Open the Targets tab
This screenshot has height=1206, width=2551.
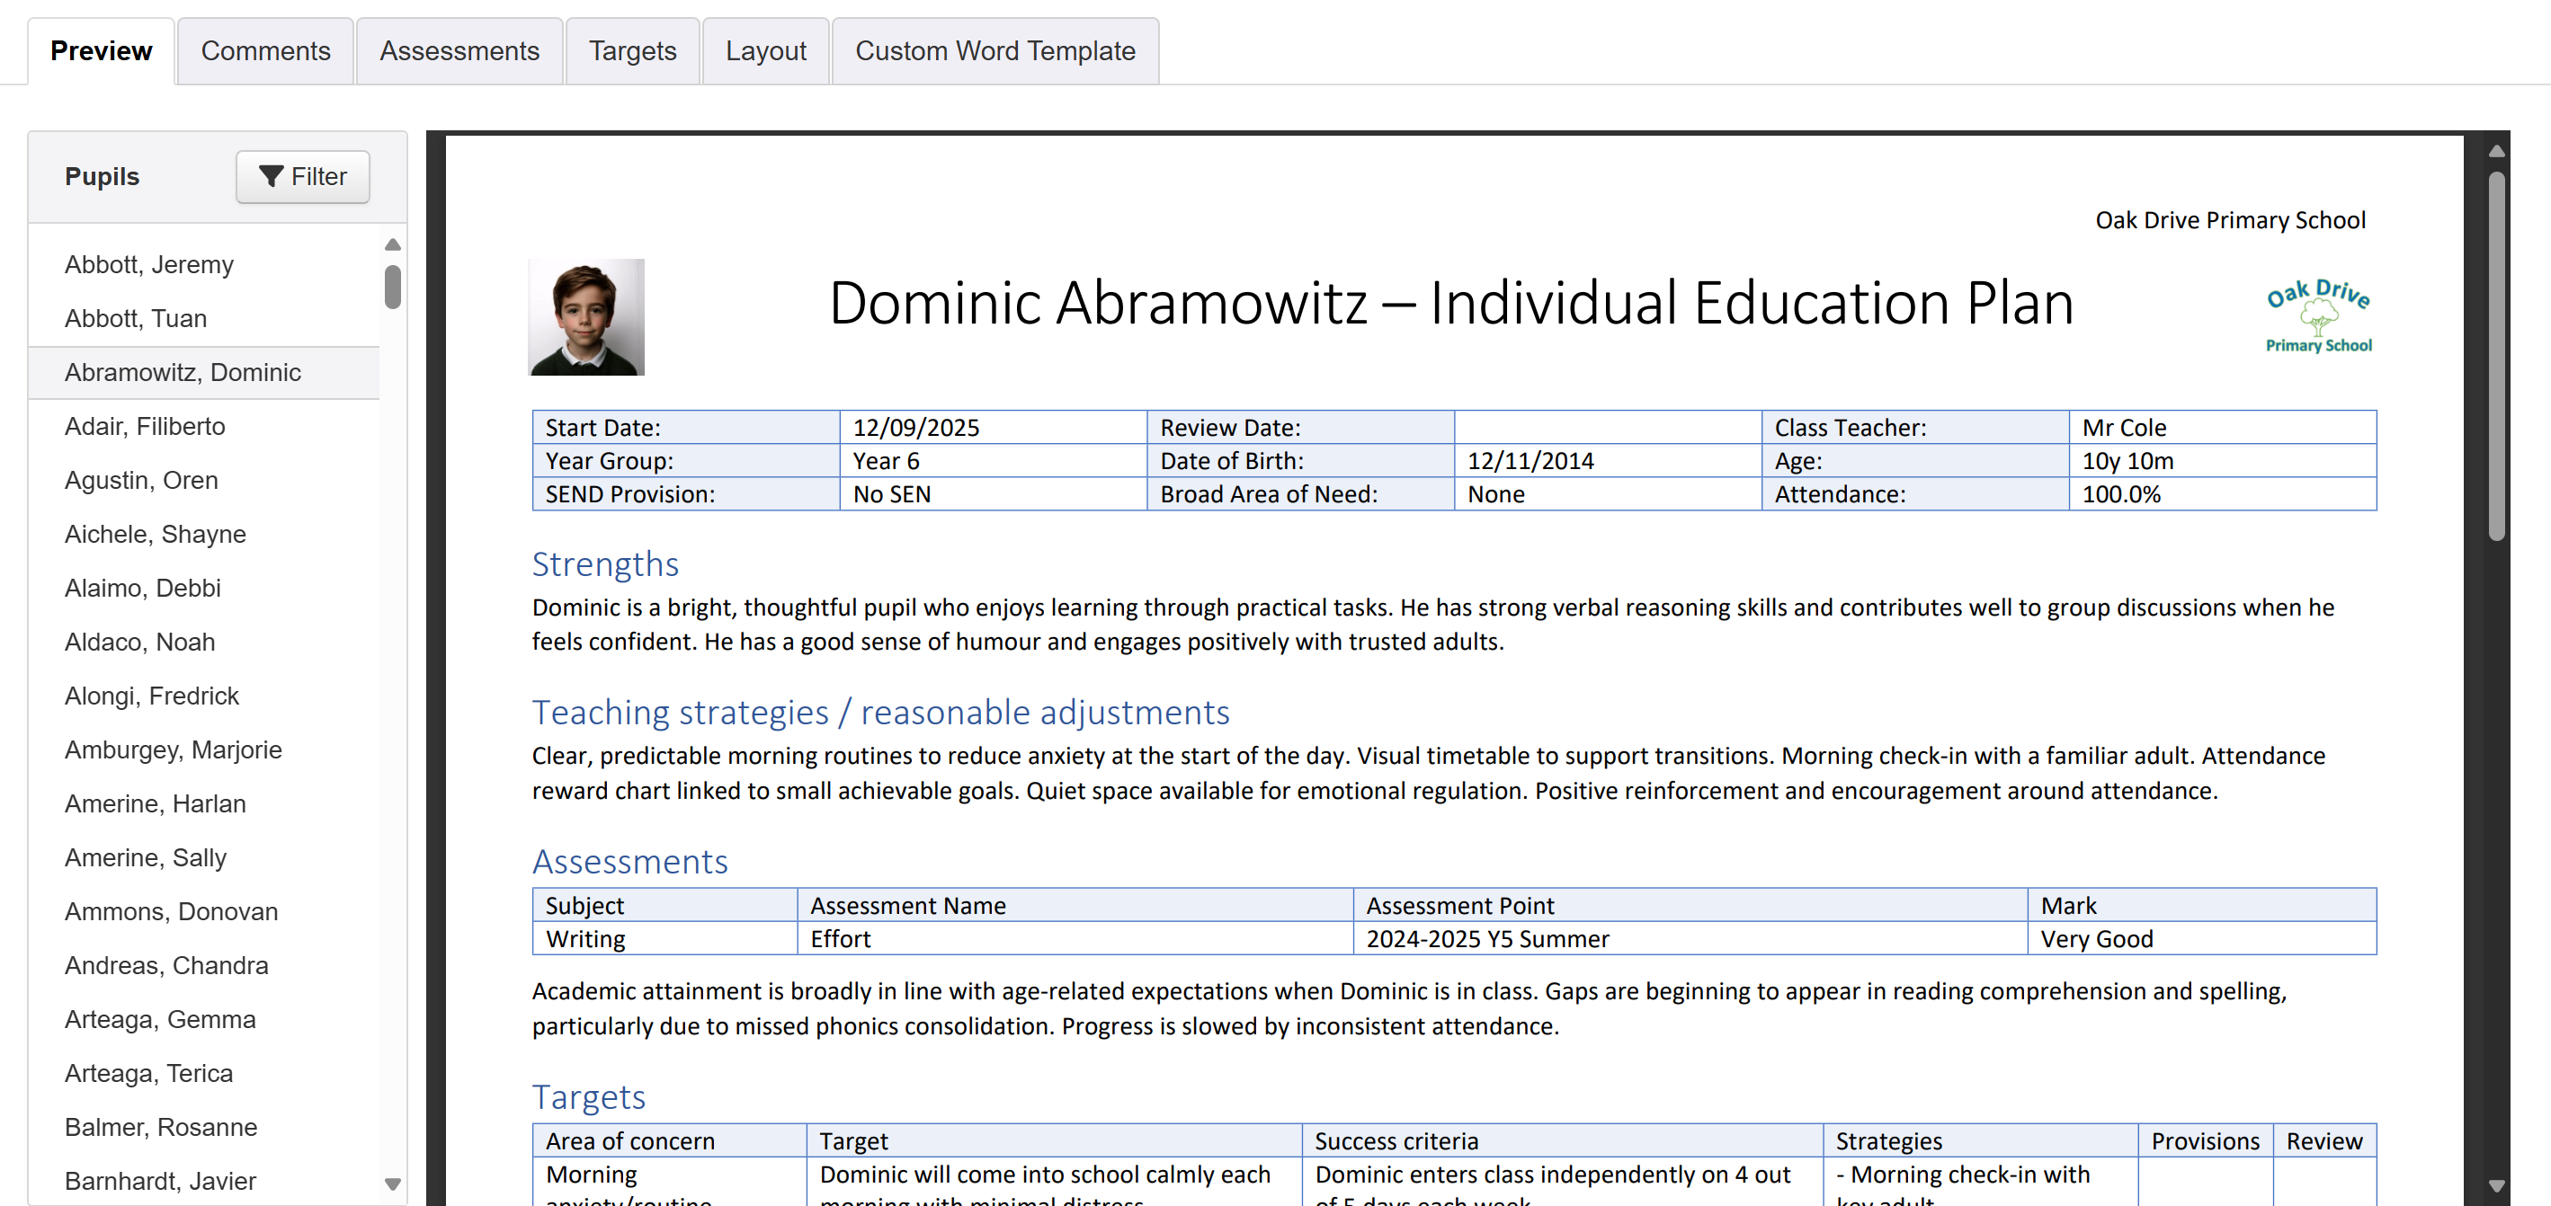click(632, 51)
